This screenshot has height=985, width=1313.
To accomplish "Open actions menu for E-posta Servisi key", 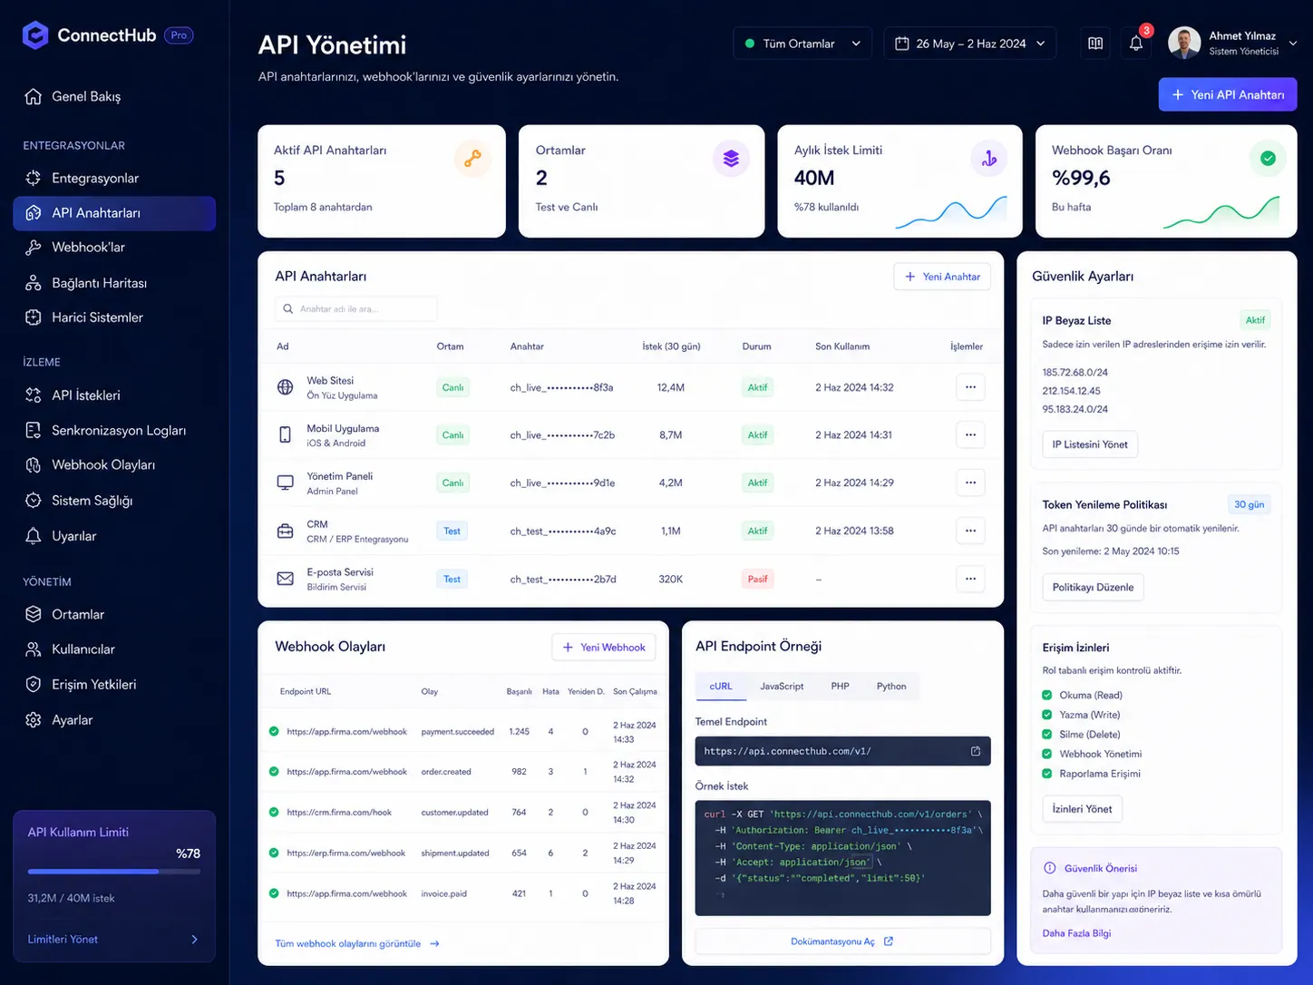I will coord(970,579).
